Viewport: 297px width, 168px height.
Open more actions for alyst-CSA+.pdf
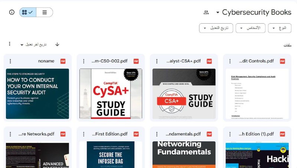pyautogui.click(x=157, y=61)
